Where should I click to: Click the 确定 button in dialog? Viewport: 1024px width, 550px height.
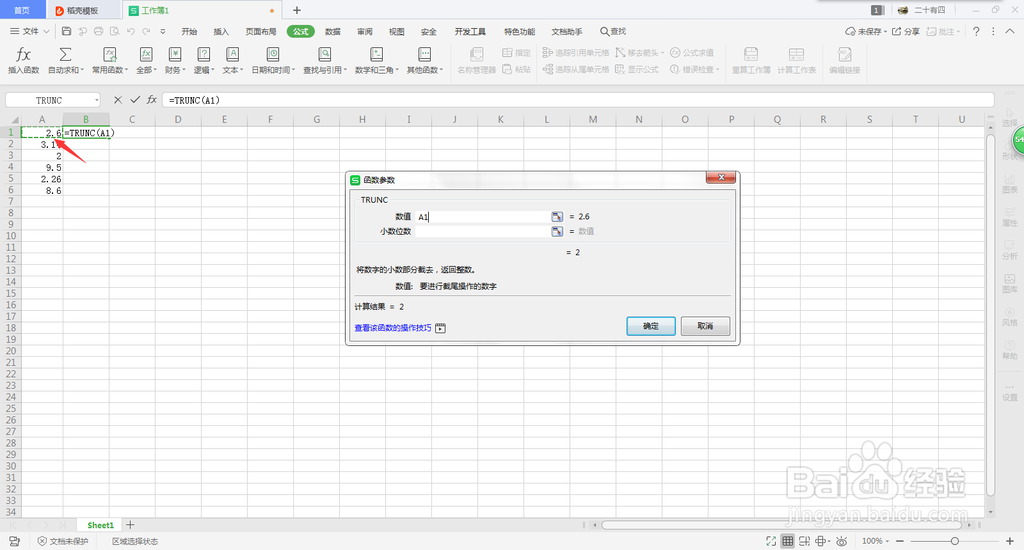pos(651,326)
